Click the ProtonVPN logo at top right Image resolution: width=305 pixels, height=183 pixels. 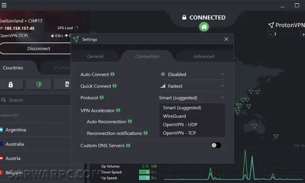(x=286, y=25)
